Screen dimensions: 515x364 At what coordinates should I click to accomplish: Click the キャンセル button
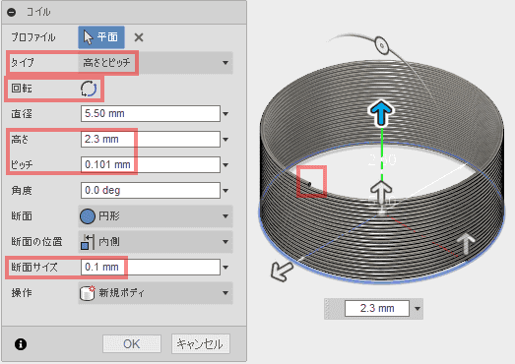200,344
